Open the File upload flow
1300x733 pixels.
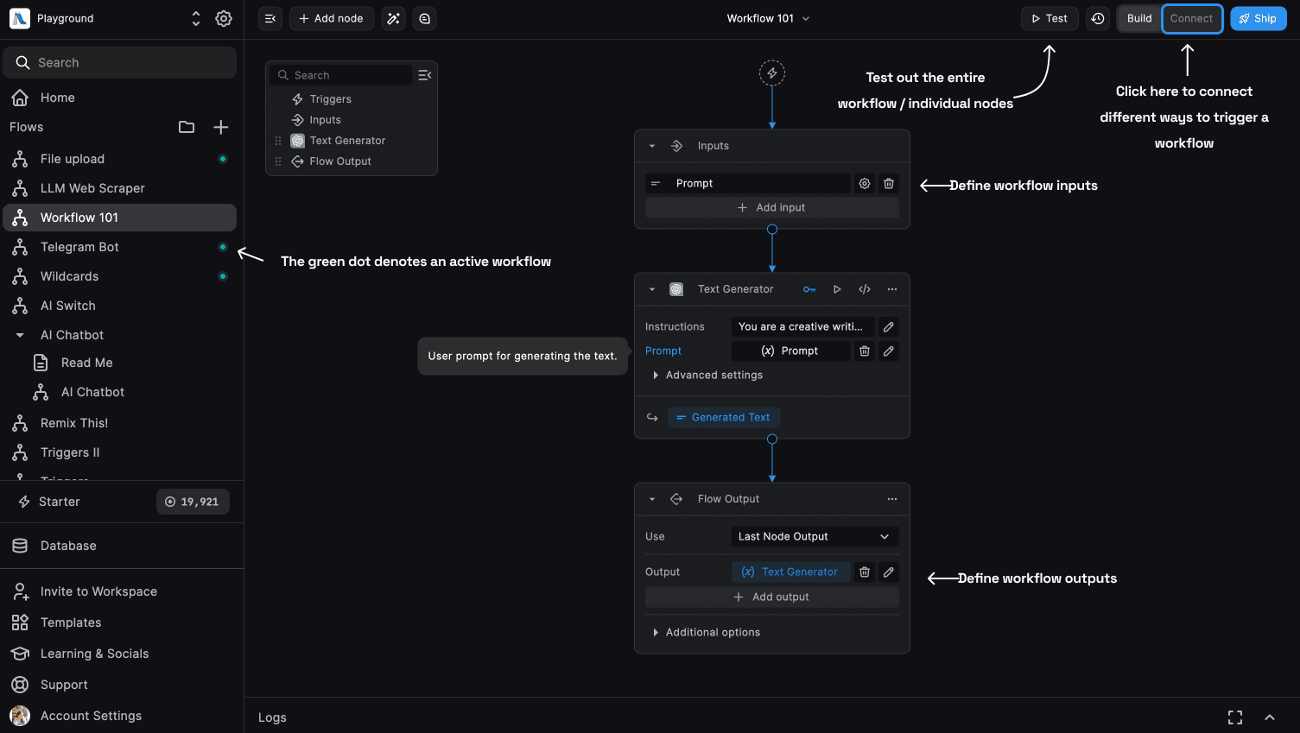[120, 159]
